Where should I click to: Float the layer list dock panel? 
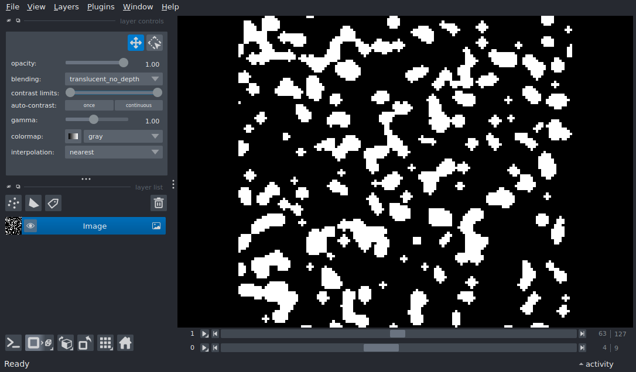(x=18, y=187)
